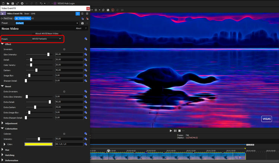
Task: Toggle the Inversion checkbox
Action: (64, 49)
